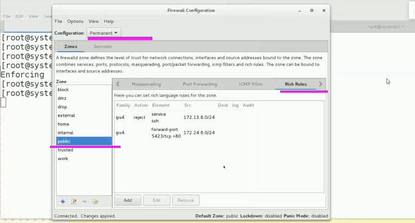This screenshot has height=223, width=415.
Task: Close the Firewall Configuration window
Action: point(323,10)
